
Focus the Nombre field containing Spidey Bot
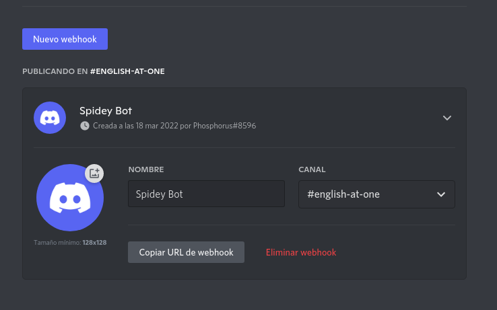pos(206,194)
